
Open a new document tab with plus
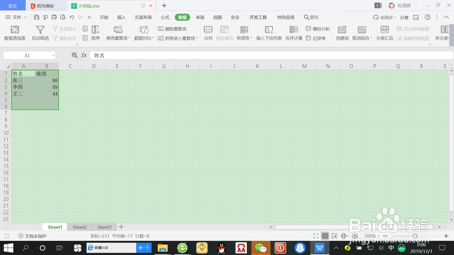[x=164, y=5]
